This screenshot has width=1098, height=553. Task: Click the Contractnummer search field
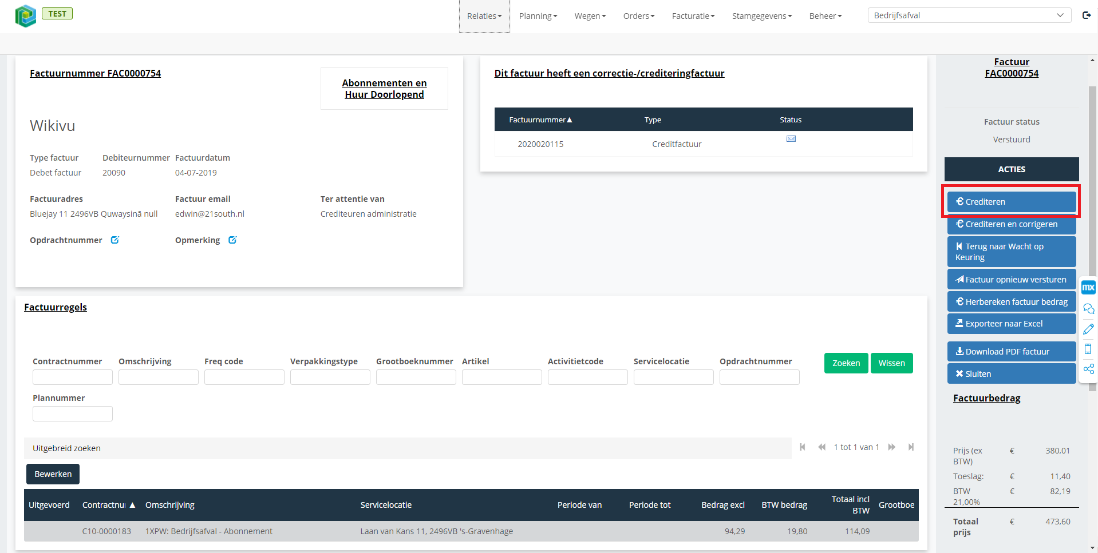73,377
